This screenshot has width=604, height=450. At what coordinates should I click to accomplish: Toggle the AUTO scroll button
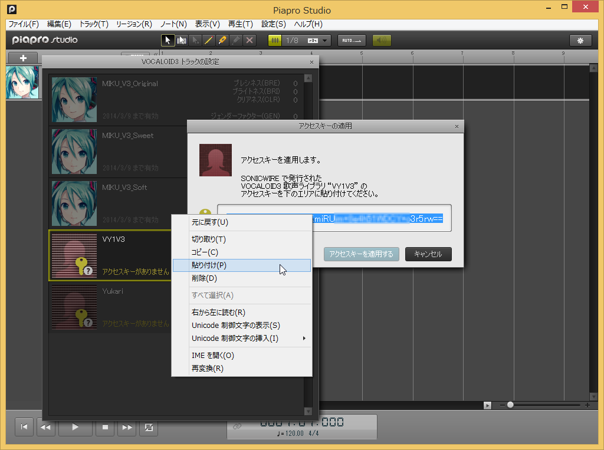tap(352, 40)
